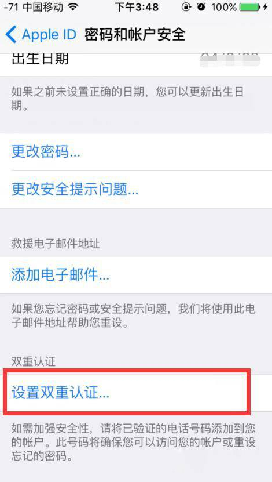Tap the 下午3:48 clock in status bar

[x=136, y=7]
